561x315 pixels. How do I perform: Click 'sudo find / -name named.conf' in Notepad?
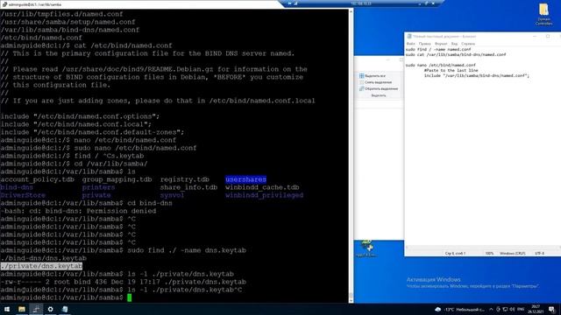coord(438,49)
